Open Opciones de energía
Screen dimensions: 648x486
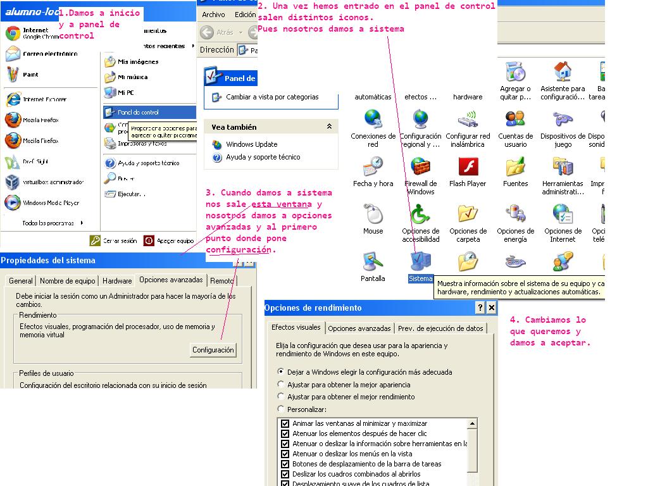[515, 223]
